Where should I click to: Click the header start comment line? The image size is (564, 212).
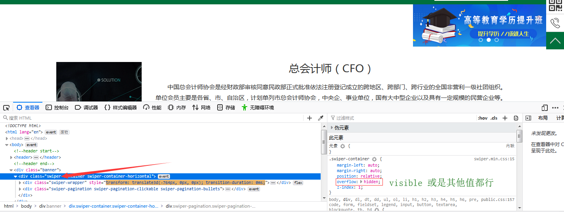pos(36,151)
